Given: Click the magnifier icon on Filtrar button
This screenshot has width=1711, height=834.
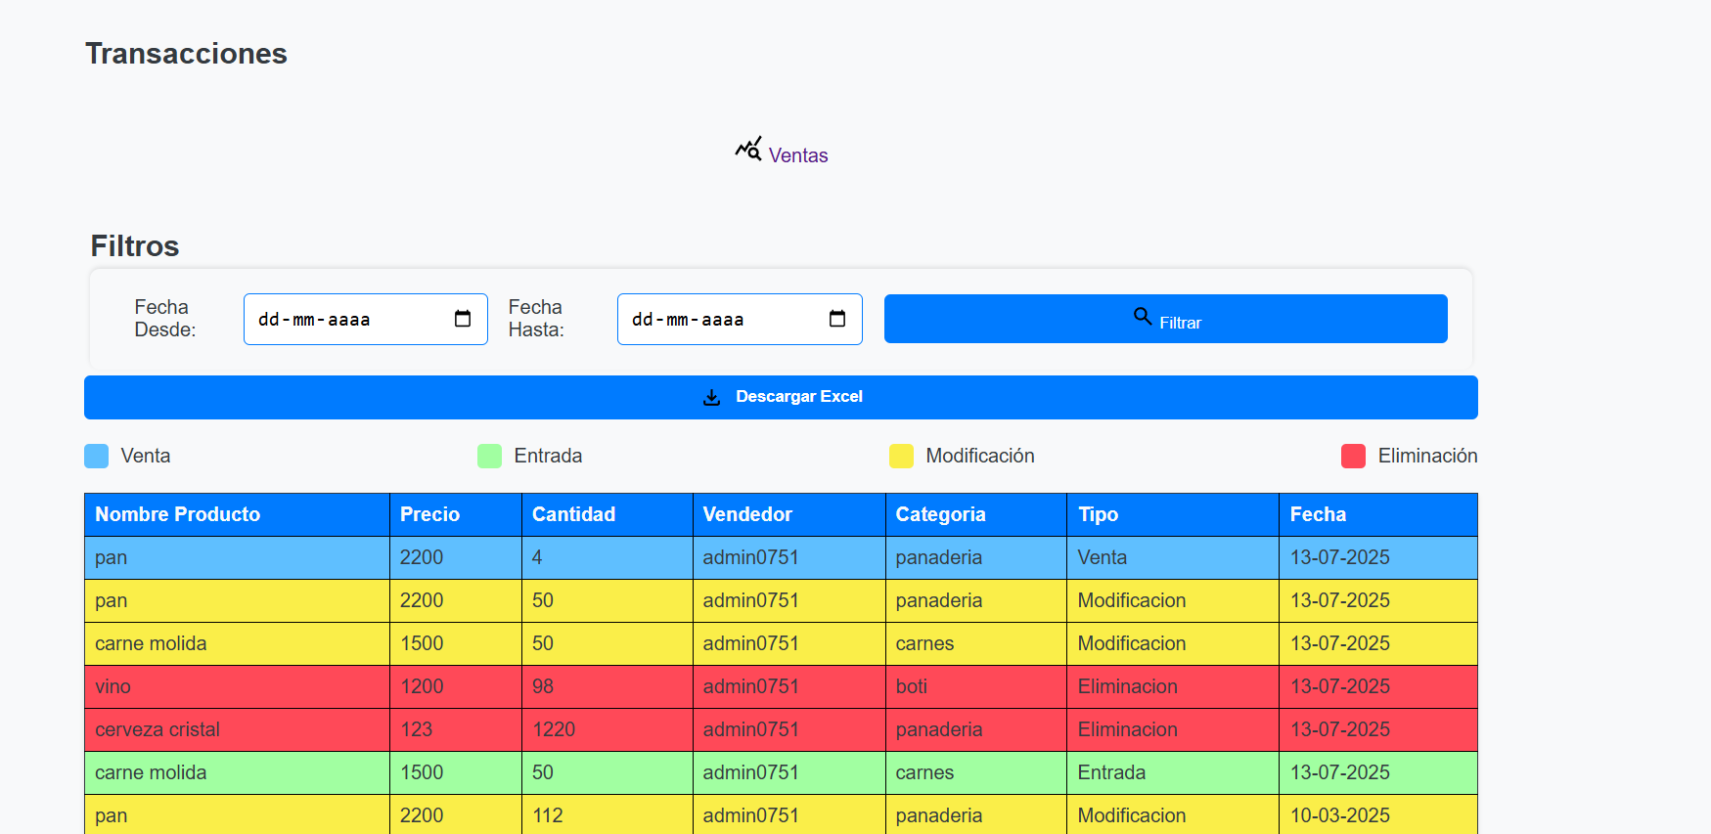Looking at the screenshot, I should coord(1143,317).
